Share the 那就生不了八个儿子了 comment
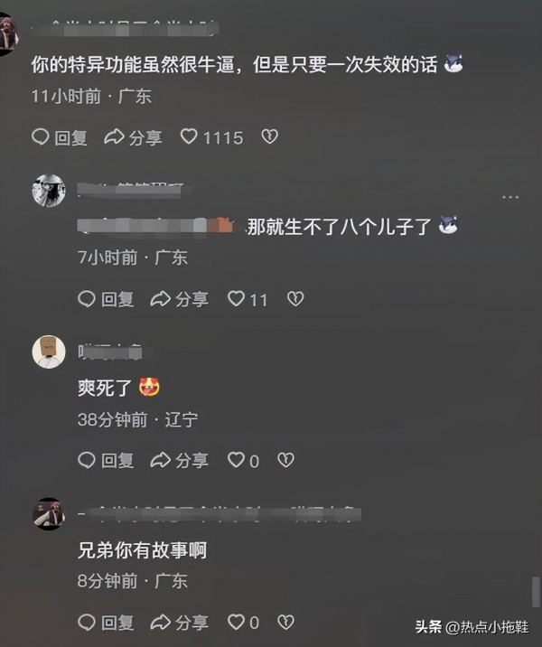Viewport: 542px width, 647px height. (x=180, y=299)
